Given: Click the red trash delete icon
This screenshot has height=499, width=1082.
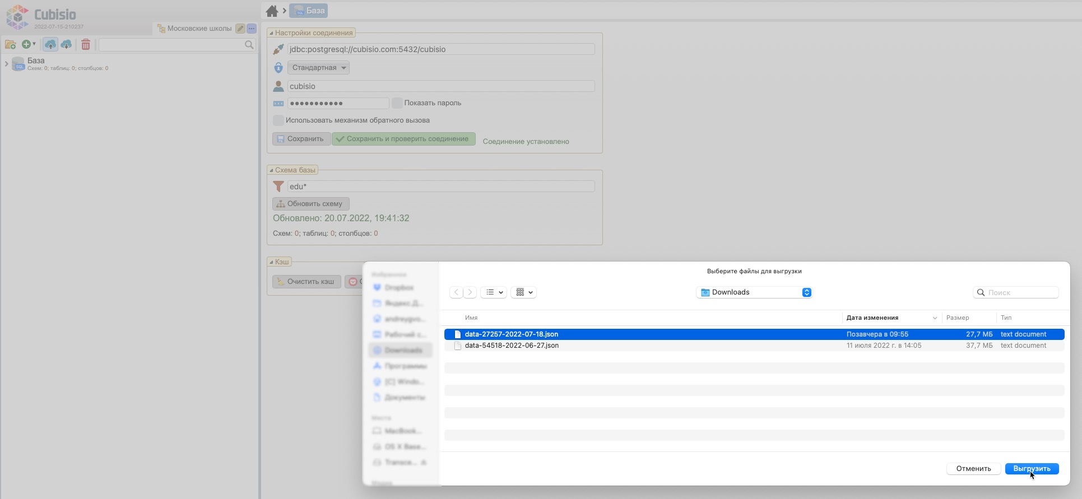Looking at the screenshot, I should 86,44.
